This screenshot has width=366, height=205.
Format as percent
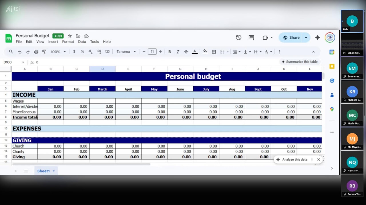tap(82, 52)
